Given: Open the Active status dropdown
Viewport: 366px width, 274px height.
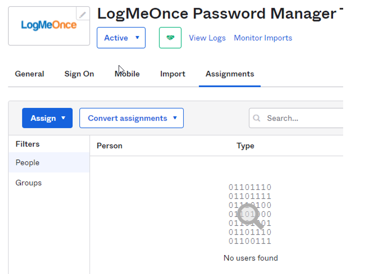Looking at the screenshot, I should pos(121,38).
